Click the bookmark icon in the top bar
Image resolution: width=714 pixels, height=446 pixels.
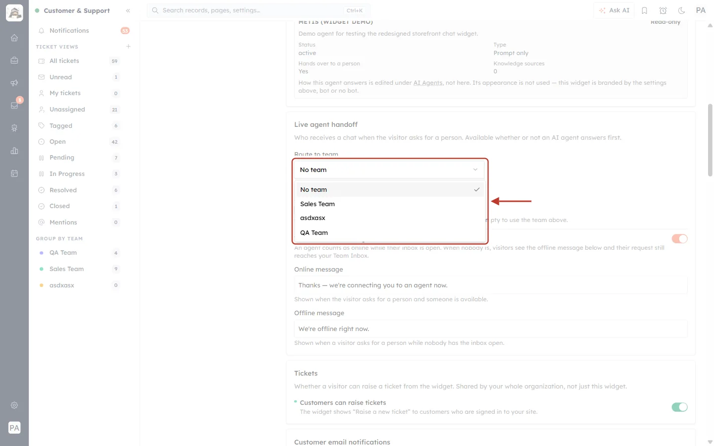tap(645, 10)
